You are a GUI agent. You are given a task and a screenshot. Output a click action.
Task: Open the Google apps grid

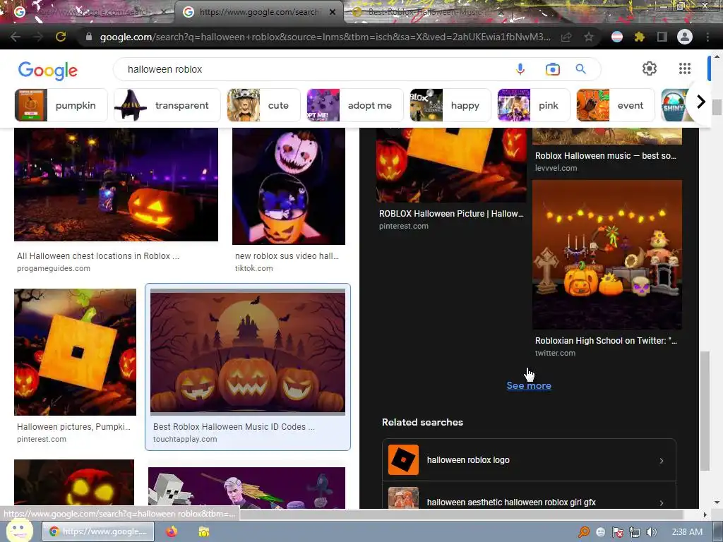coord(685,68)
